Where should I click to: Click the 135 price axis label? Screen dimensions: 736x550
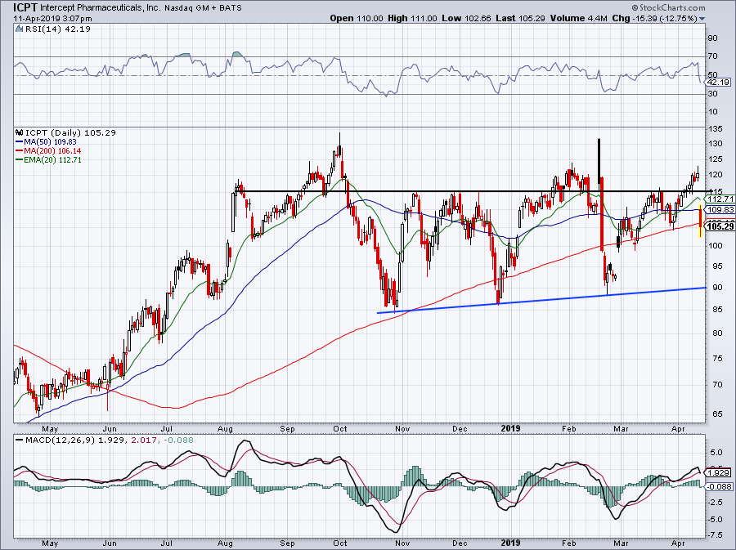(716, 128)
